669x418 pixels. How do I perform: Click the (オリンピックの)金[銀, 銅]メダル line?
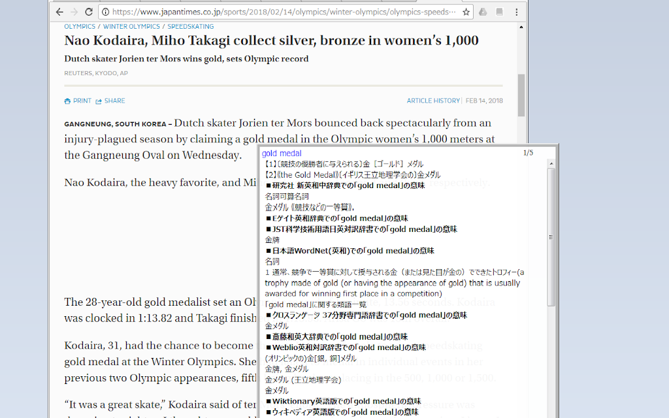point(310,358)
